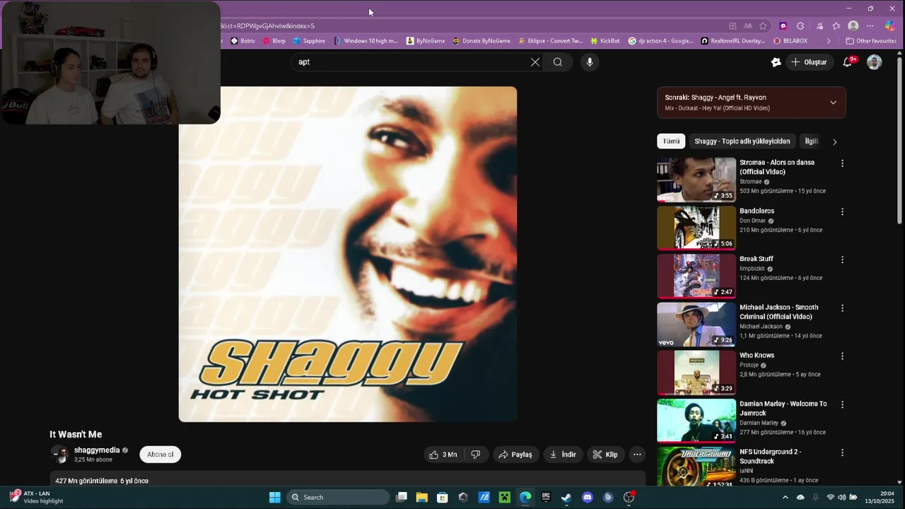
Task: Open the YouTube account avatar menu
Action: 875,62
